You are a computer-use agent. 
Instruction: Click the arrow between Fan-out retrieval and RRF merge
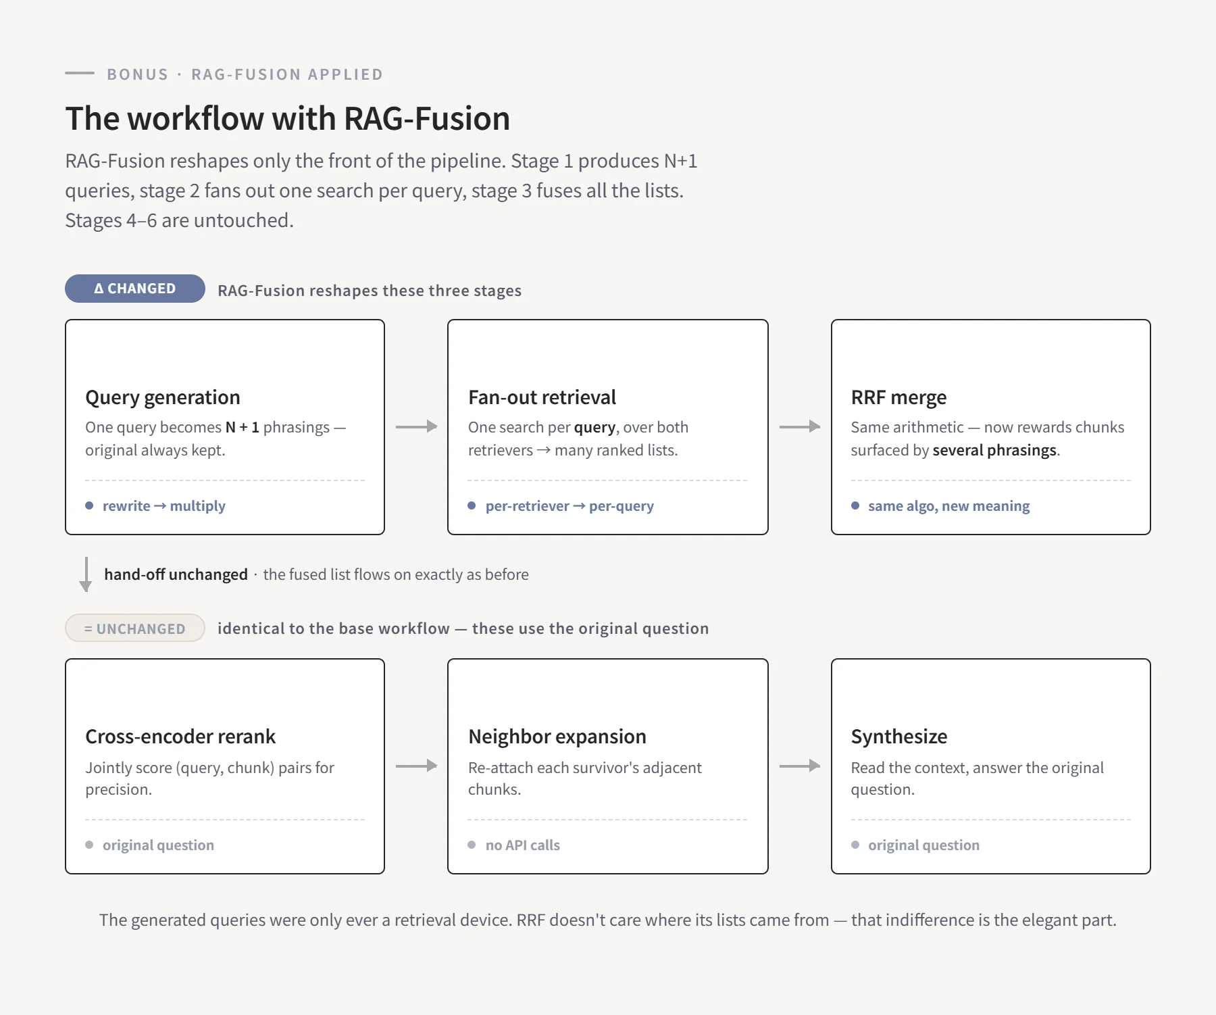[800, 426]
